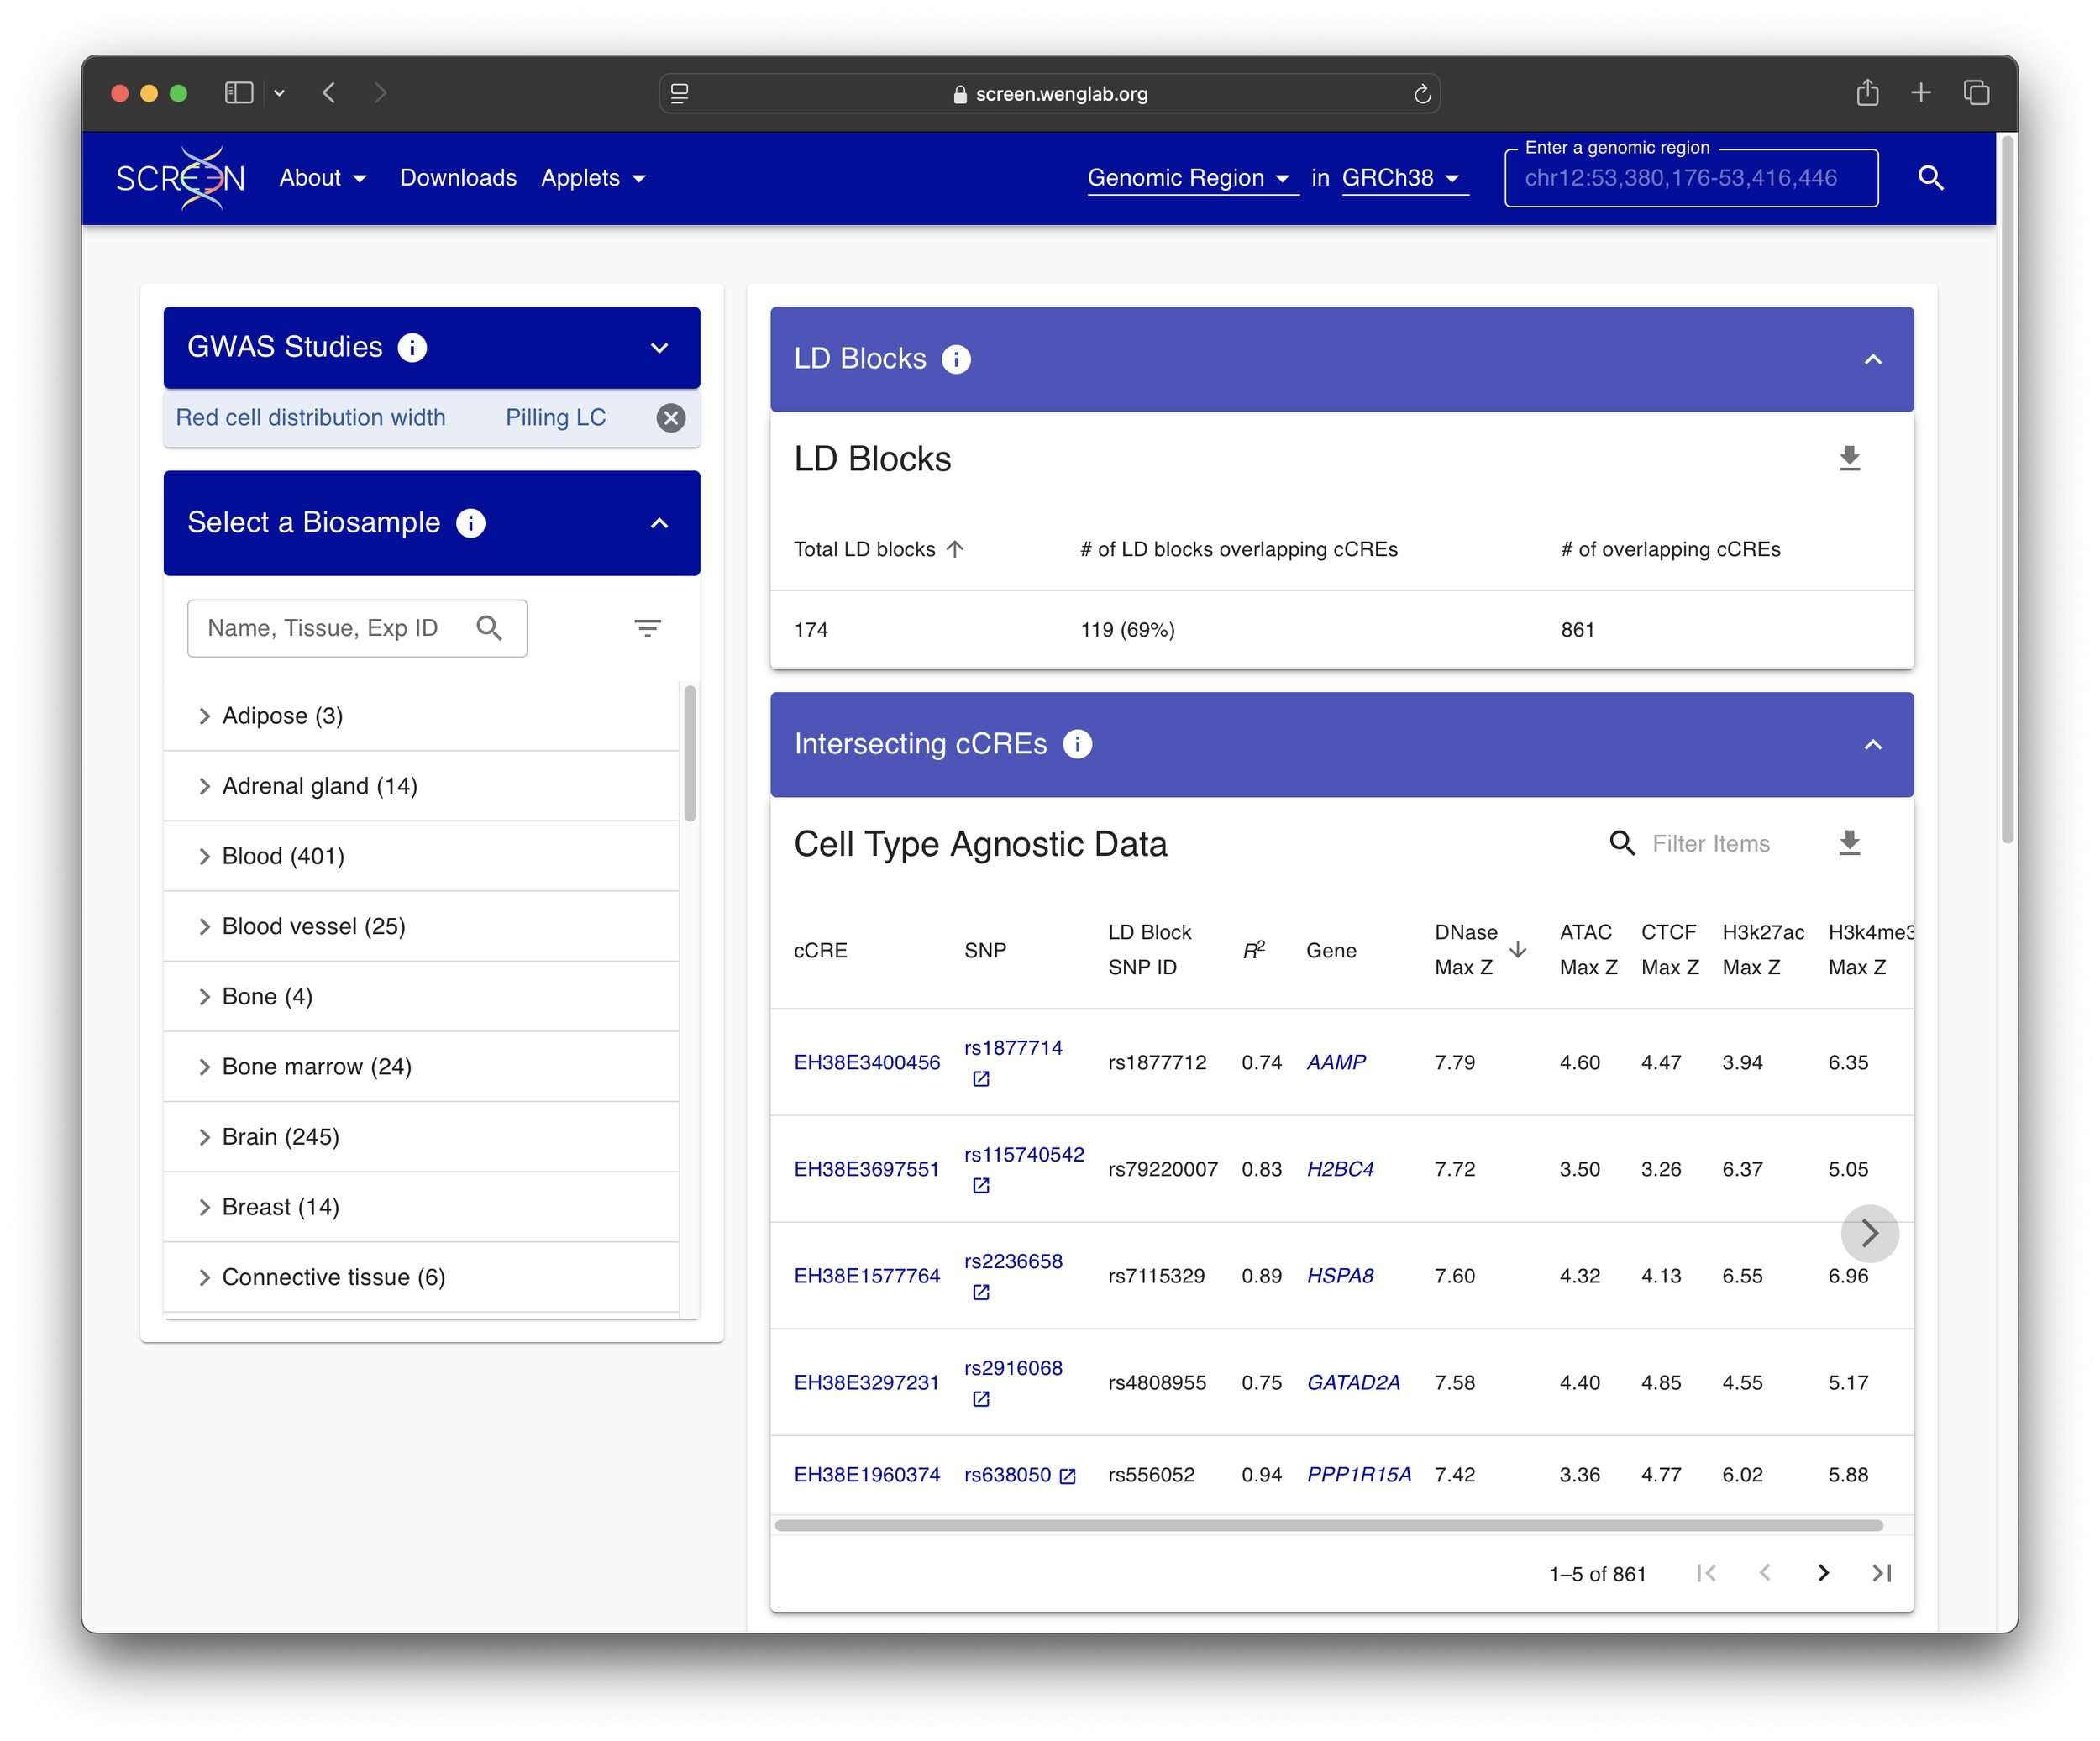Expand the Adipose (3) group
This screenshot has height=1741, width=2100.
tap(422, 716)
